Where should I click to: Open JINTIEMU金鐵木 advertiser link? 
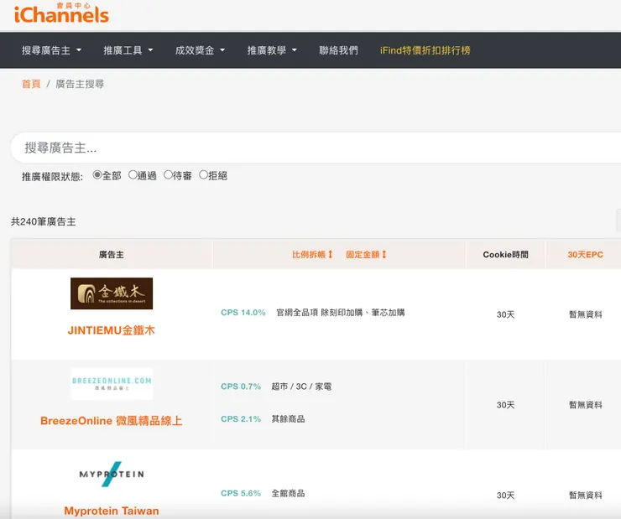tap(112, 330)
